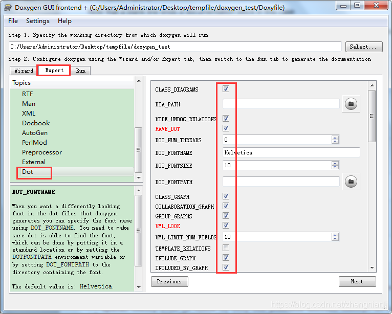Toggle CLASS_GRAPH checkbox
Screen dimensions: 392x314
(226, 196)
